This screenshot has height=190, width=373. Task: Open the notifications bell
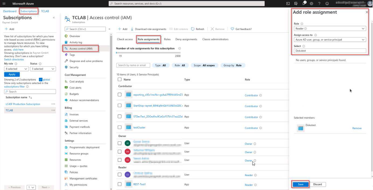[304, 3]
